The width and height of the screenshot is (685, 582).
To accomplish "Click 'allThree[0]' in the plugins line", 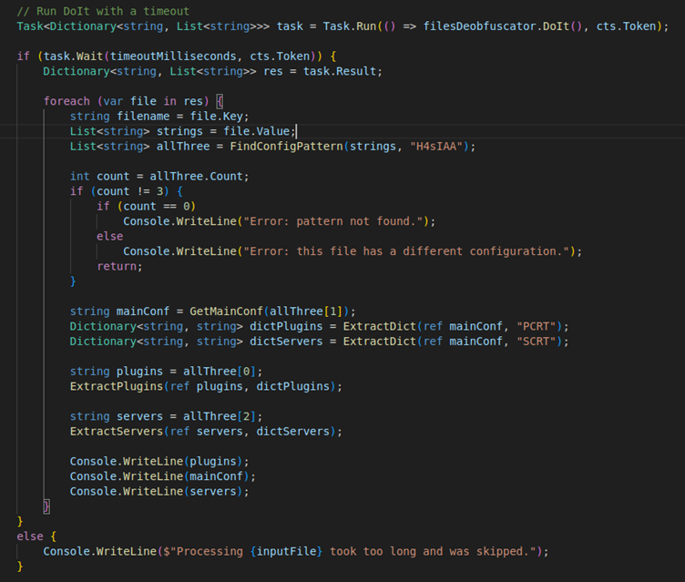I will [x=220, y=372].
